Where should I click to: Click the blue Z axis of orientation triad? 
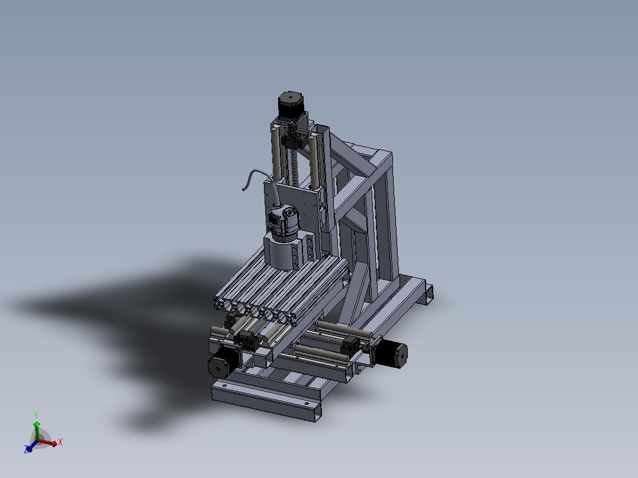(30, 447)
